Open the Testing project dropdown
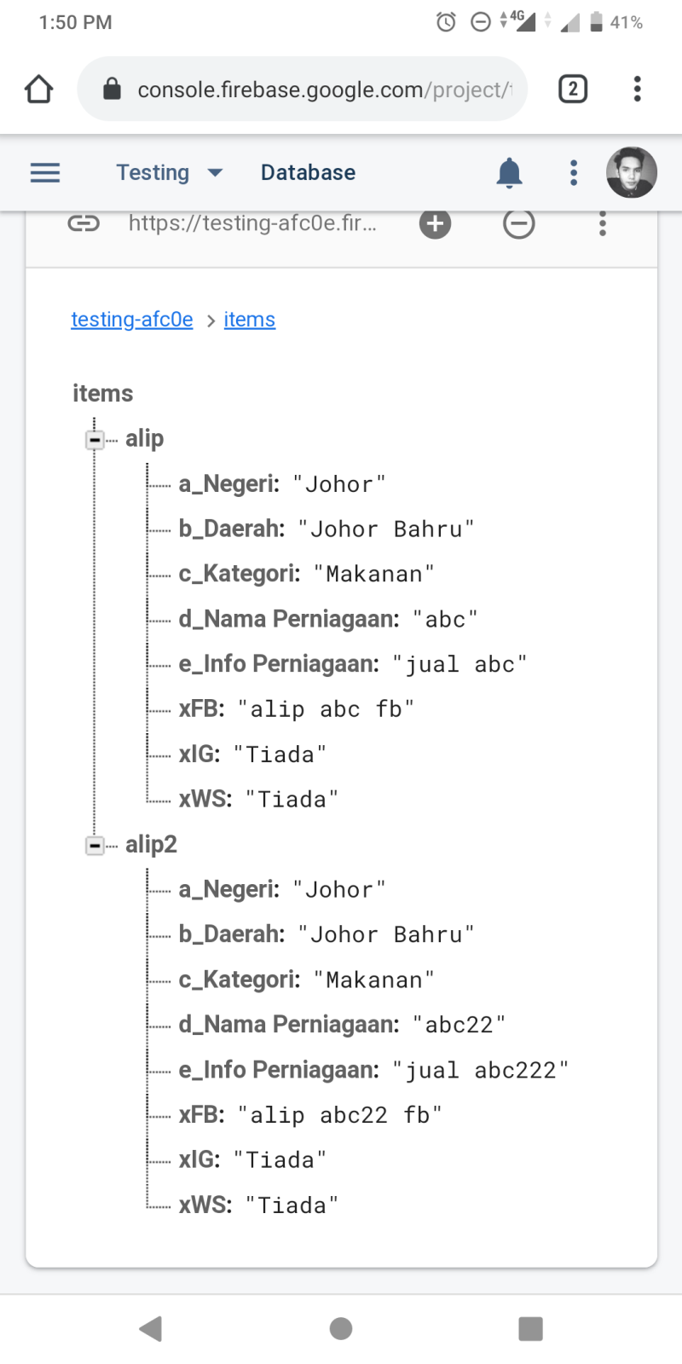 click(170, 172)
